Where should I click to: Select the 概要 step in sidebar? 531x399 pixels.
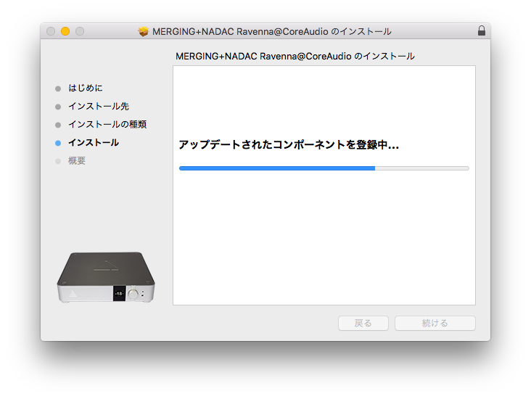click(x=77, y=161)
